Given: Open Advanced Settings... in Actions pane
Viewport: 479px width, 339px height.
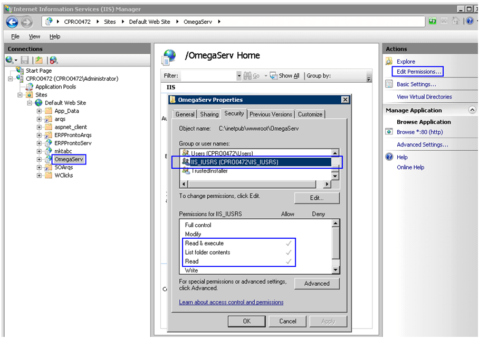Looking at the screenshot, I should [423, 144].
